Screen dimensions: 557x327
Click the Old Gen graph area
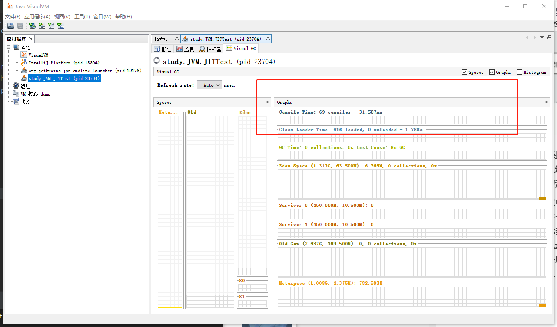[412, 263]
